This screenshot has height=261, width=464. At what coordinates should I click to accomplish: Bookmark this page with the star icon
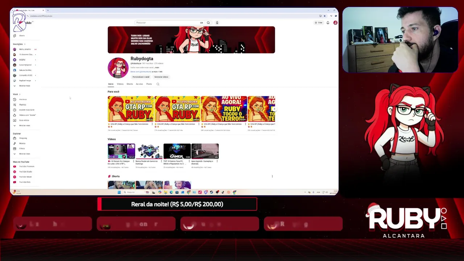[324, 16]
